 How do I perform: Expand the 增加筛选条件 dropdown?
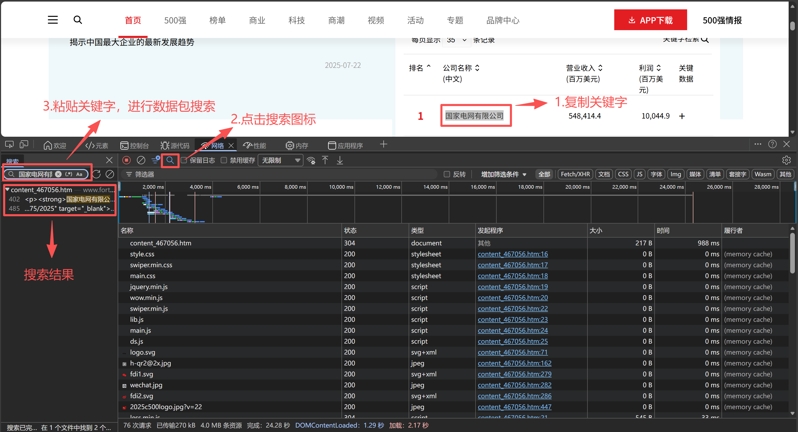point(503,174)
